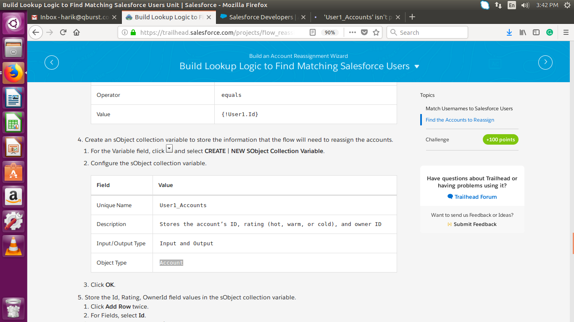Click the Submit Feedback link

[x=475, y=224]
